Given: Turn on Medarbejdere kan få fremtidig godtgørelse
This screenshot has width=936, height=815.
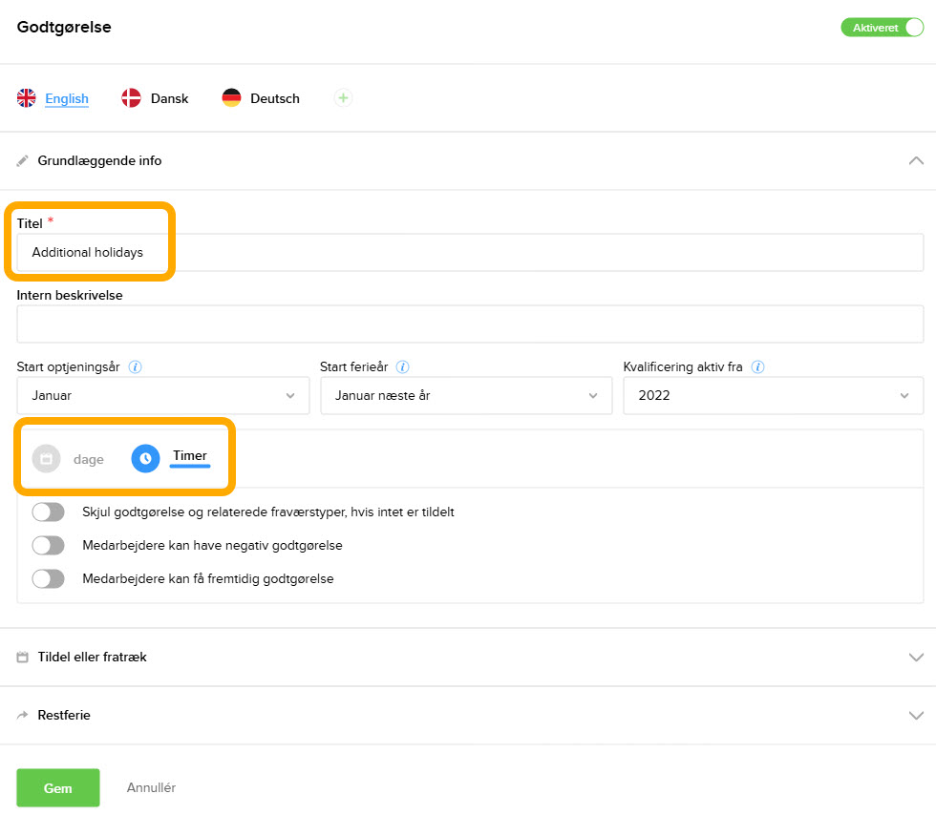Looking at the screenshot, I should click(48, 578).
